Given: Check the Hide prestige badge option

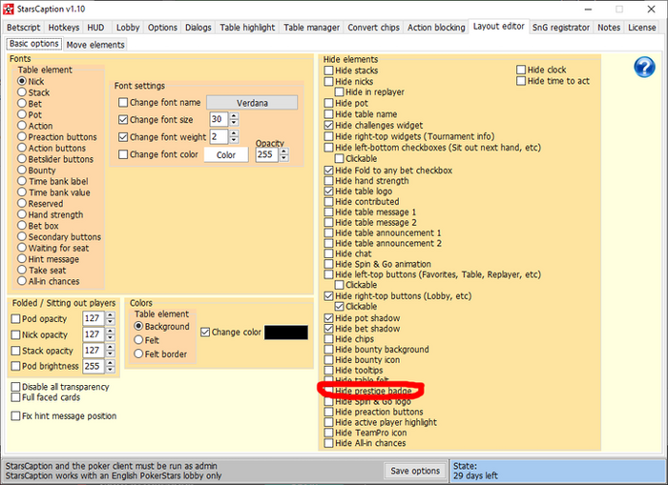Looking at the screenshot, I should 329,392.
